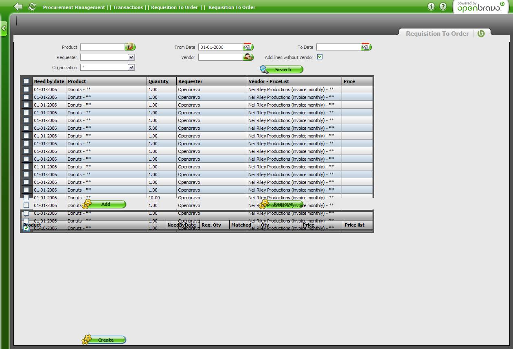Uncheck the 01-10-2006 row checkbox
Screen dimensions: 513x349
pos(26,228)
